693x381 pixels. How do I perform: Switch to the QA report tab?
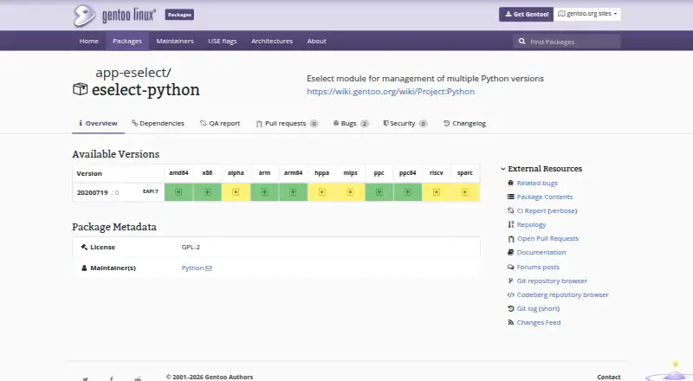coord(220,123)
